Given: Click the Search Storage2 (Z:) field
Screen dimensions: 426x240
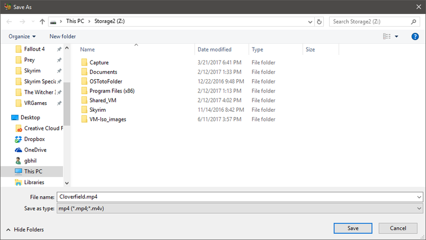Looking at the screenshot, I should coord(370,22).
